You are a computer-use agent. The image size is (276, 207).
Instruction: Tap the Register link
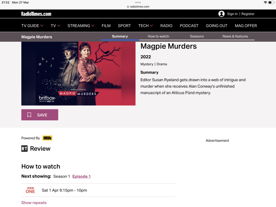(248, 14)
